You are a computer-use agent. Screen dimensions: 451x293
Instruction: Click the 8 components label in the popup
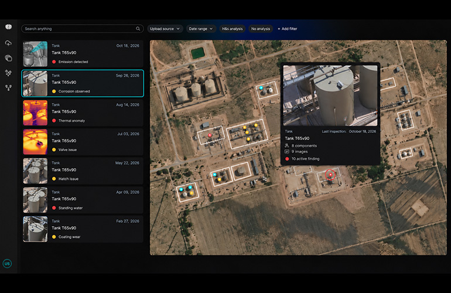point(304,146)
